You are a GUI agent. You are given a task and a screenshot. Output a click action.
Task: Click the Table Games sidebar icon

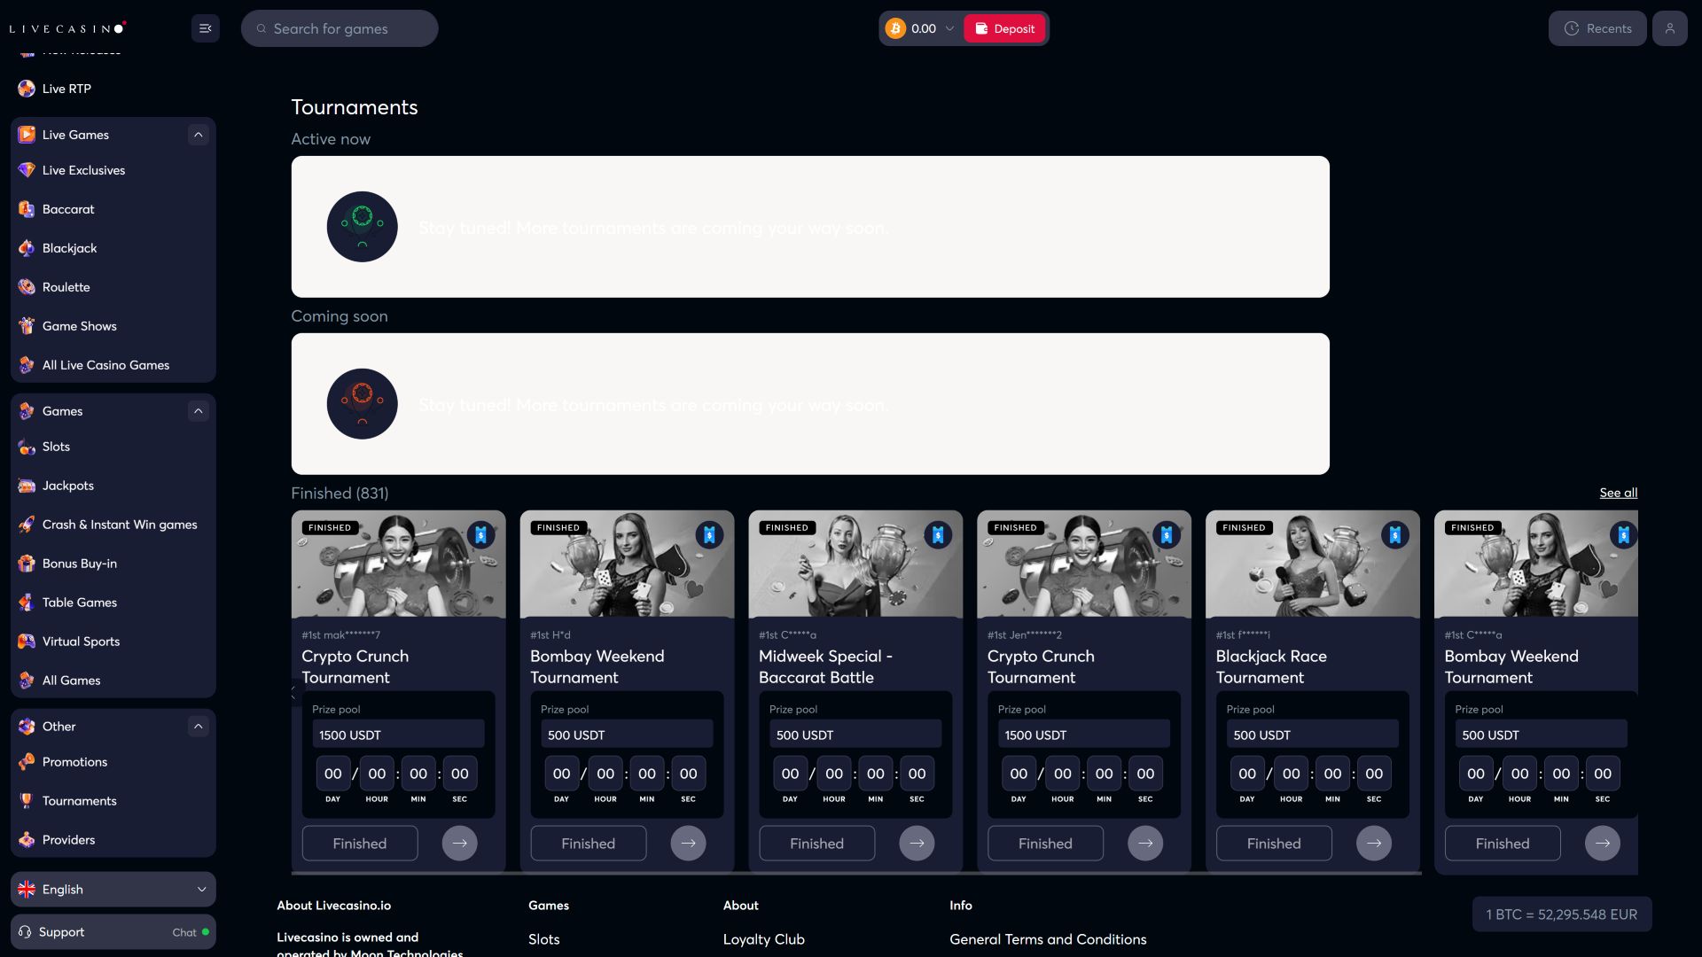point(27,603)
